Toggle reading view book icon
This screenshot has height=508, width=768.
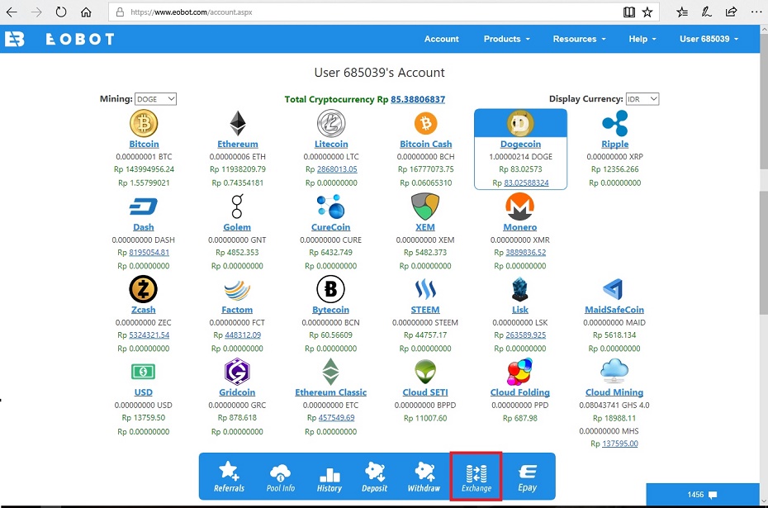tap(629, 12)
